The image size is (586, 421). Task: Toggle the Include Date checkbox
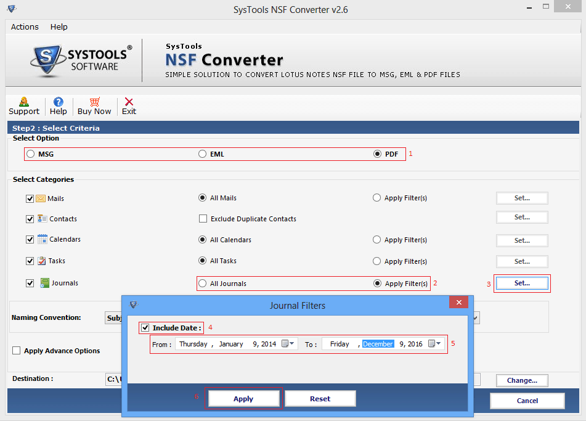pos(145,328)
